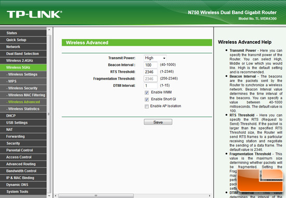Uncheck the Enable Short GI checkbox
Viewport: 286px width, 198px height.
click(x=147, y=100)
